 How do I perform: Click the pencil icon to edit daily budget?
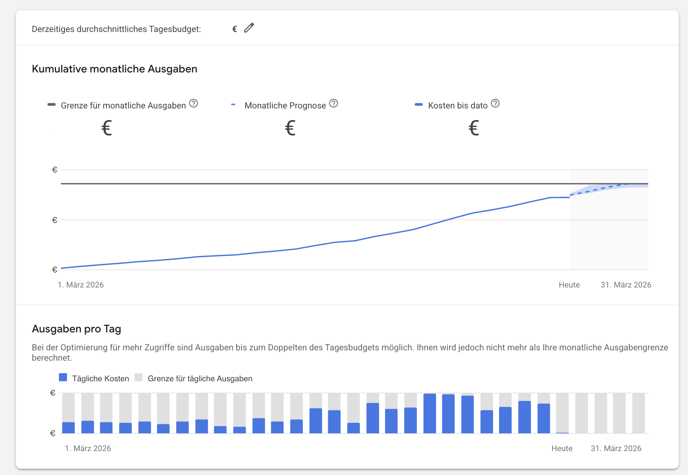[x=249, y=28]
